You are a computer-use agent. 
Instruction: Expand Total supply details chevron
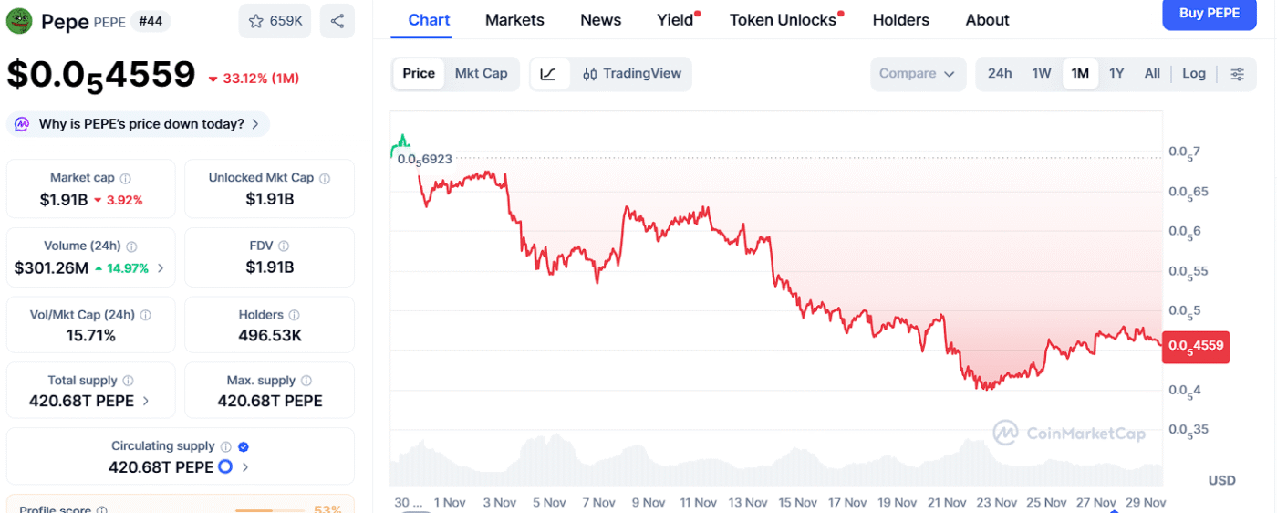[x=146, y=401]
